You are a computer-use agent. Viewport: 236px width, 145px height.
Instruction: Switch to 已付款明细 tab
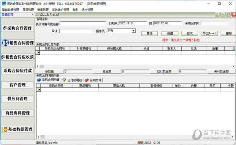tap(72, 80)
